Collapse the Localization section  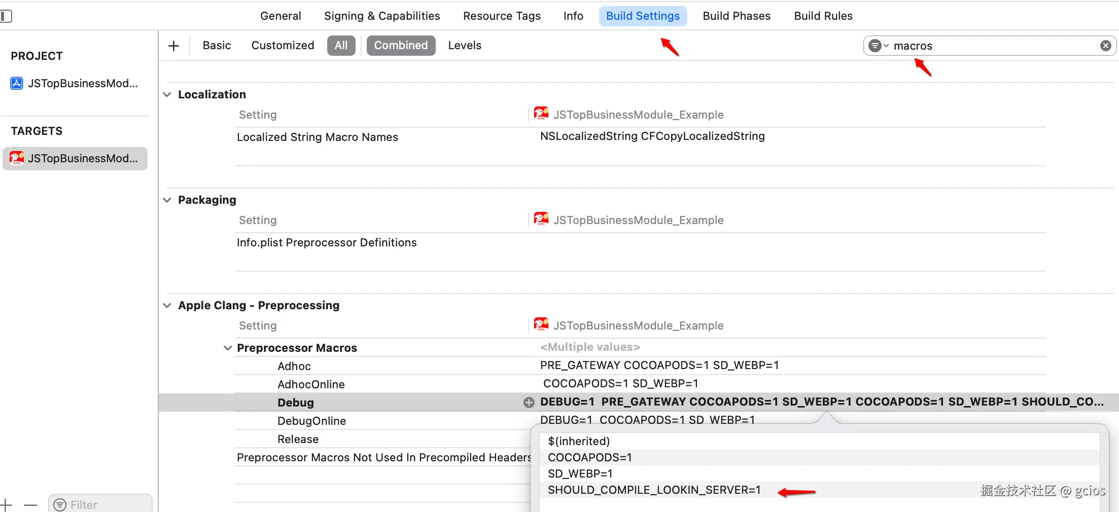click(167, 94)
